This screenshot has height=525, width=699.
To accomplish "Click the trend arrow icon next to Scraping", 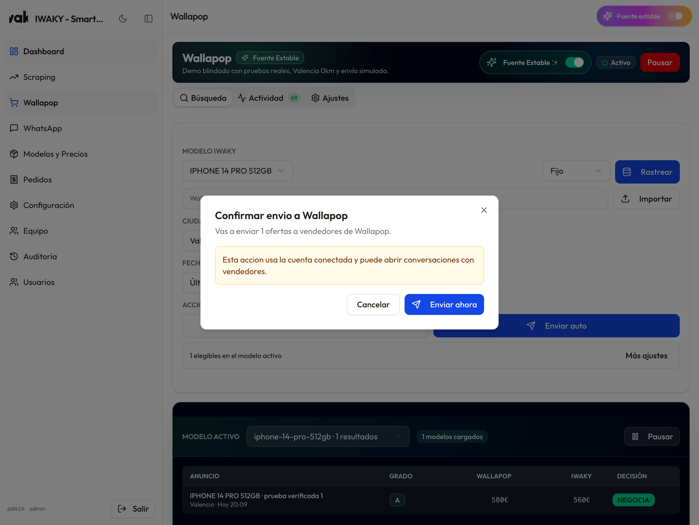I will click(x=14, y=77).
